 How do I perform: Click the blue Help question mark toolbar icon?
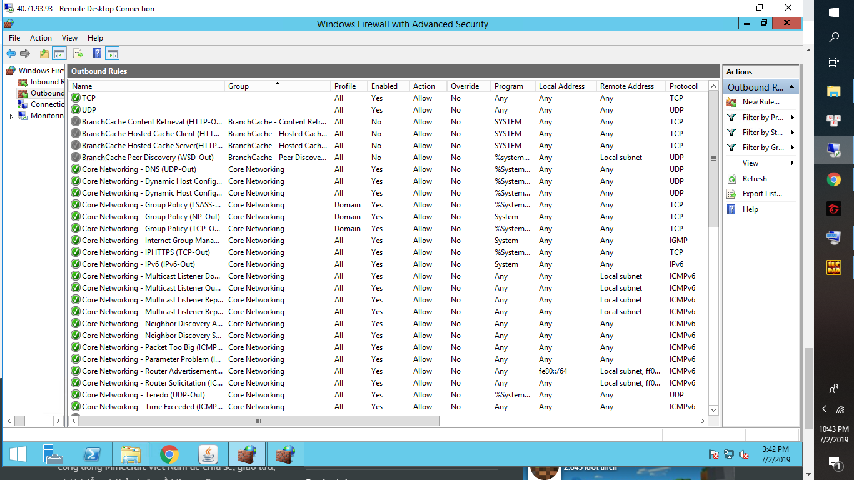[x=97, y=54]
